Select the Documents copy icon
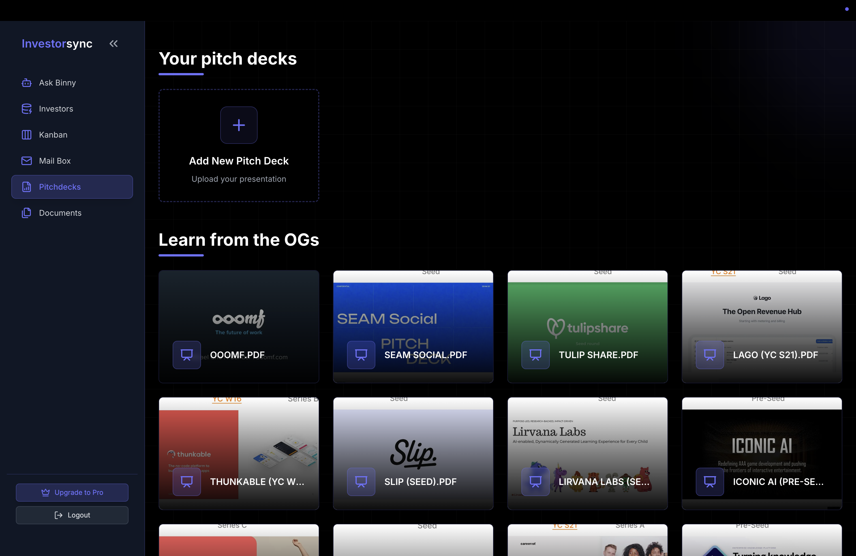Image resolution: width=856 pixels, height=556 pixels. point(26,213)
